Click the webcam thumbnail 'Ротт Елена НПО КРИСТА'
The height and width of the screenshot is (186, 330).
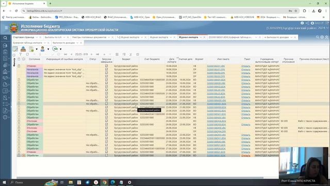point(304,165)
